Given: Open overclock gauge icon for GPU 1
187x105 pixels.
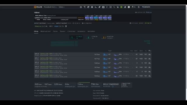Looking at the screenshot, I should tap(149, 59).
